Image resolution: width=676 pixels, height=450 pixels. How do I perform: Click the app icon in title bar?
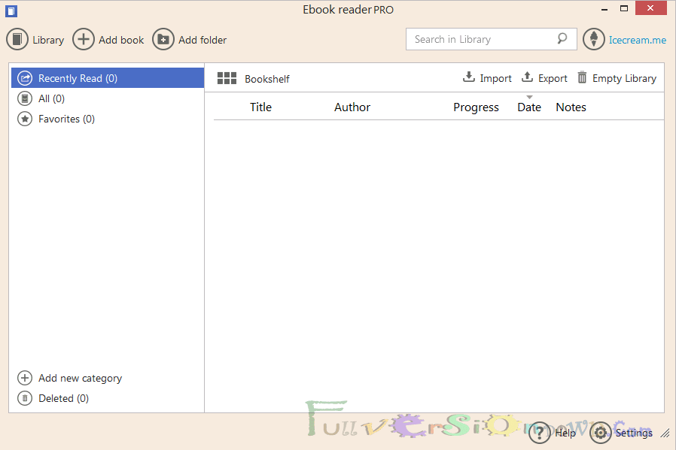(x=11, y=11)
